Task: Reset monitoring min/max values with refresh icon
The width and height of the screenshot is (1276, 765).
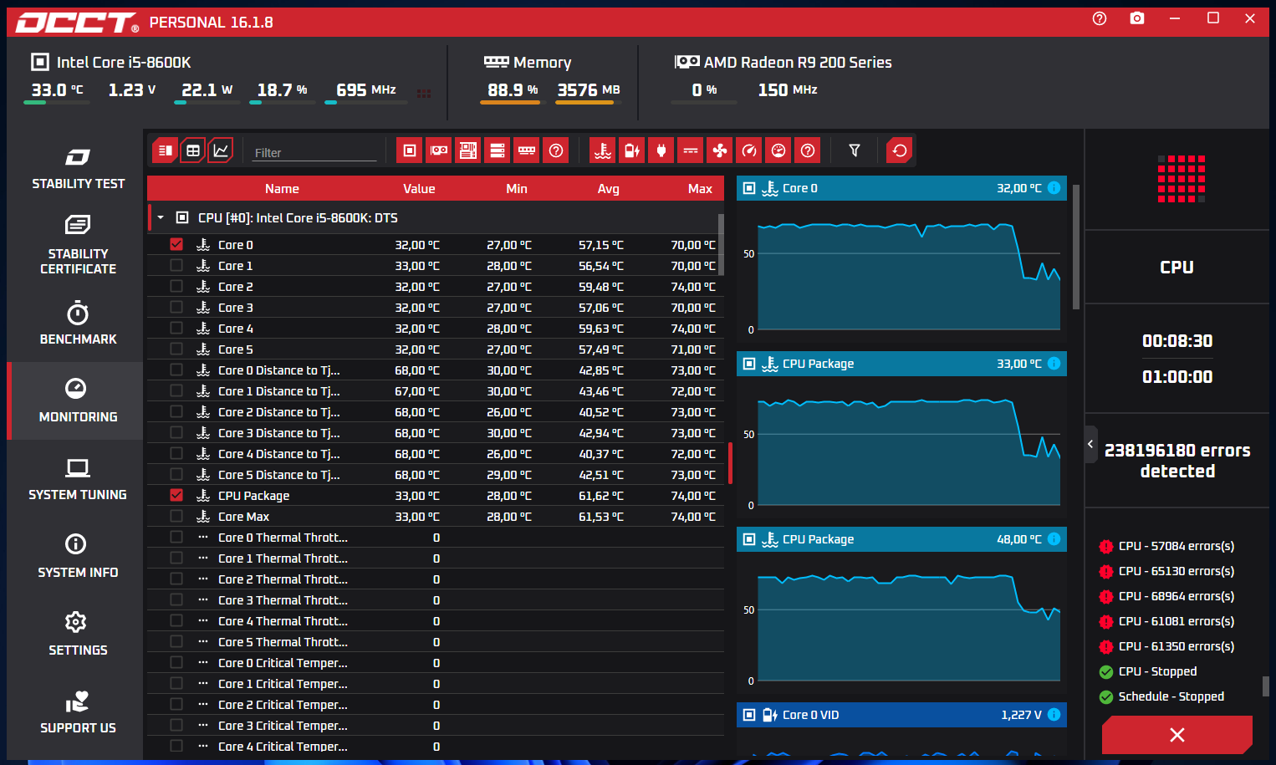Action: click(900, 150)
